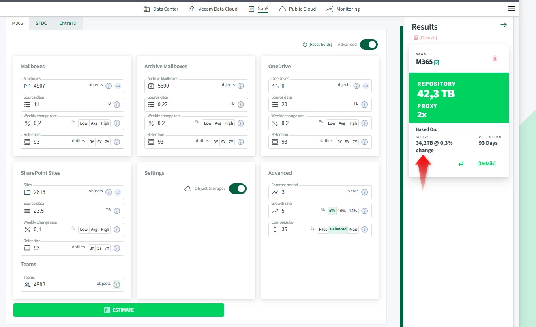Select High for Archive Mailboxes change rate

(x=229, y=123)
